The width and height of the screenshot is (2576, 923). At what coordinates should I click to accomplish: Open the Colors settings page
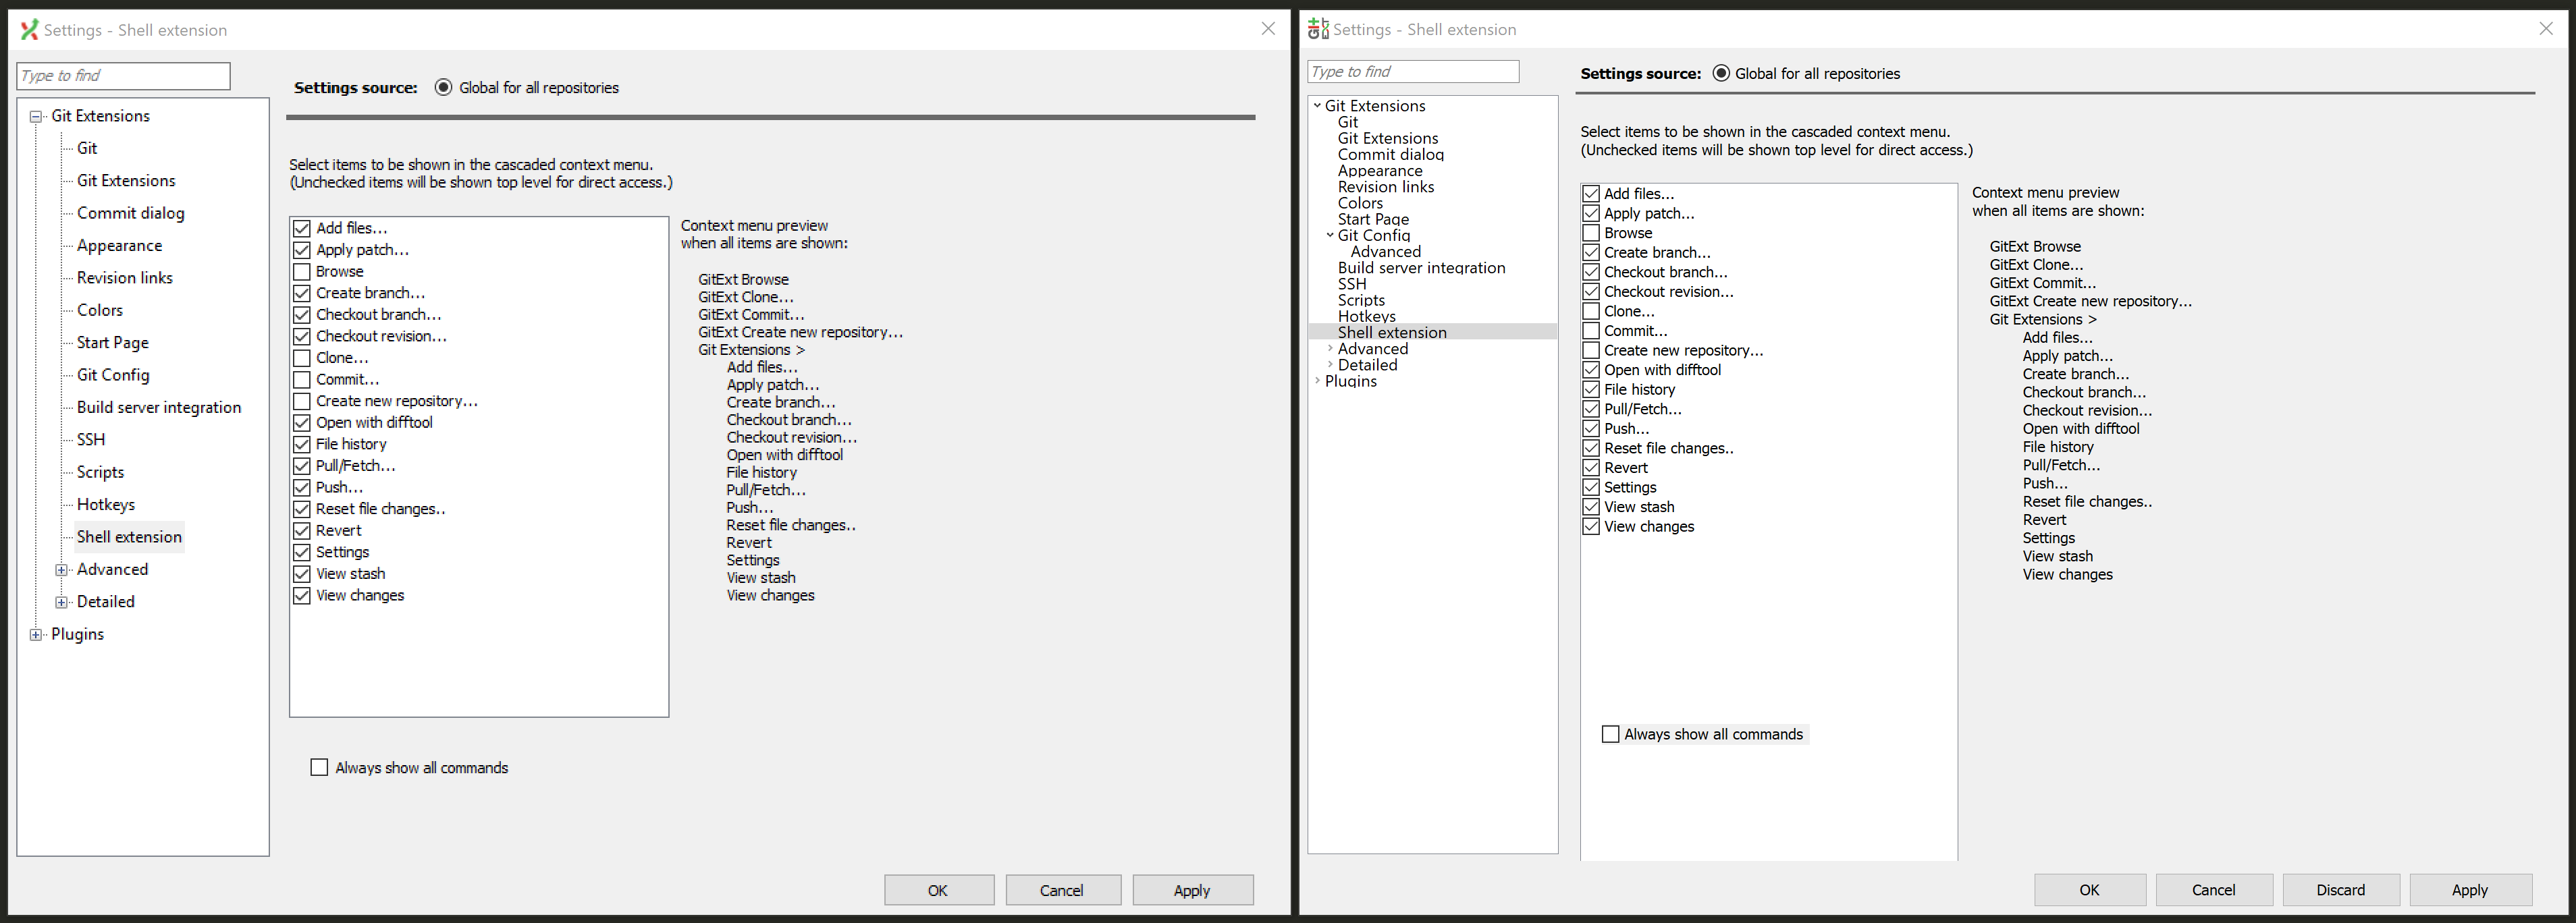[x=99, y=310]
